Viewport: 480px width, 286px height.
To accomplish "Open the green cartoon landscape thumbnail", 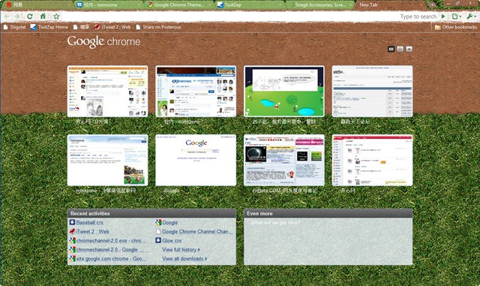I will [x=284, y=91].
